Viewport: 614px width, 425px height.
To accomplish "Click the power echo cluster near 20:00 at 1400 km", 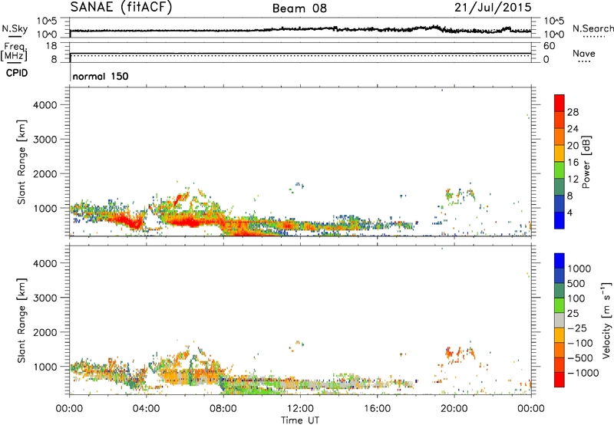I will pos(460,194).
